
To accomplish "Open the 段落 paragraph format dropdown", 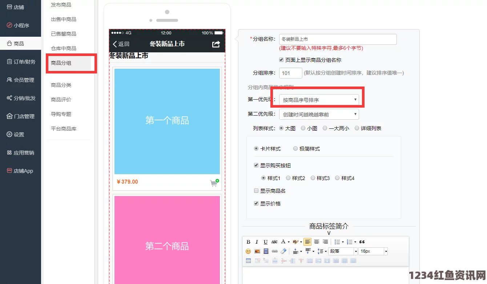I will coord(343,251).
